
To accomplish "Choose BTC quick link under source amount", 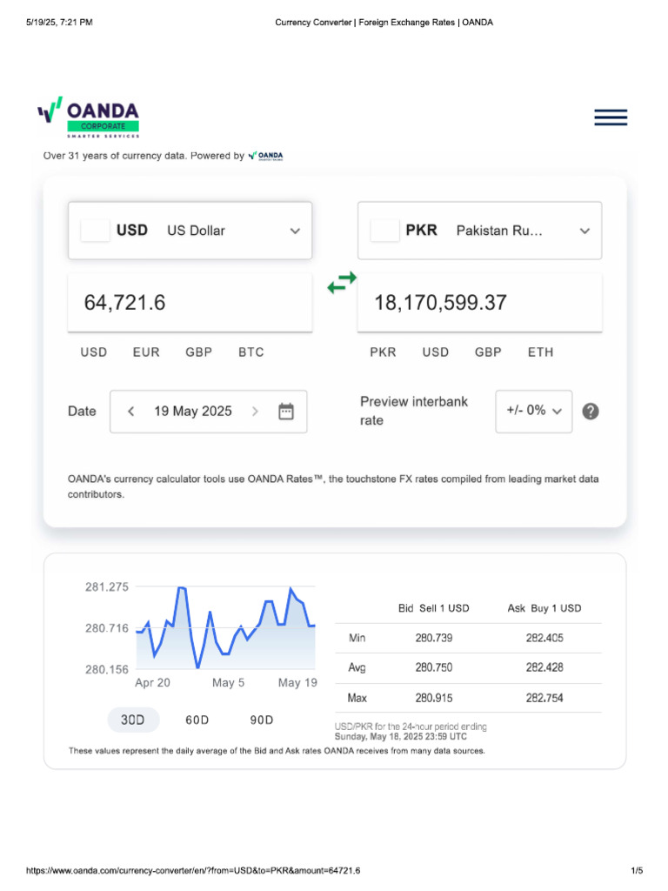I will [x=251, y=352].
